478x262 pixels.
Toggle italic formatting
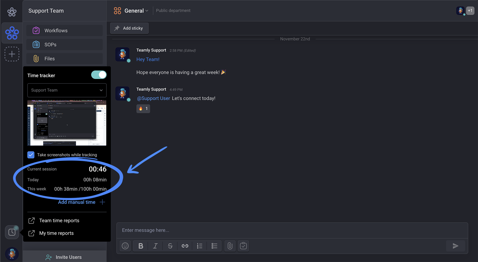[155, 246]
